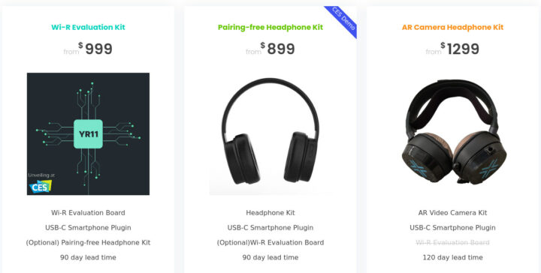Click the AR Camera Headphone Kit title
Viewport: 541px width, 273px height.
click(x=452, y=27)
